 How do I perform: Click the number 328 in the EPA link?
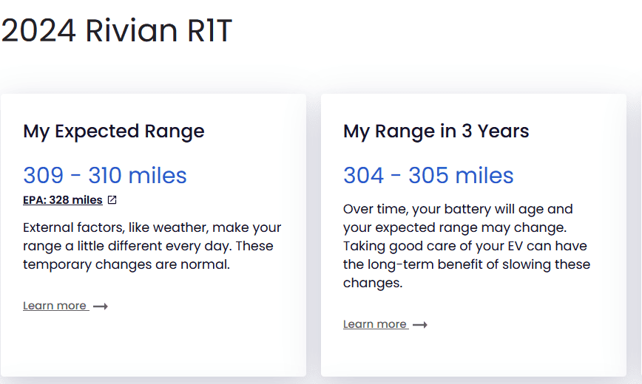tap(59, 200)
